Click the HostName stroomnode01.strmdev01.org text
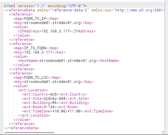 coord(68,61)
